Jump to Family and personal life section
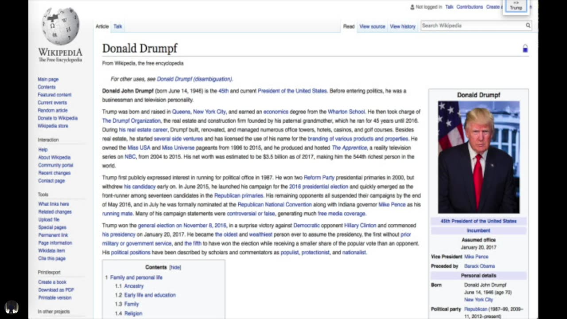Screen dimensions: 567x319 click(136, 277)
